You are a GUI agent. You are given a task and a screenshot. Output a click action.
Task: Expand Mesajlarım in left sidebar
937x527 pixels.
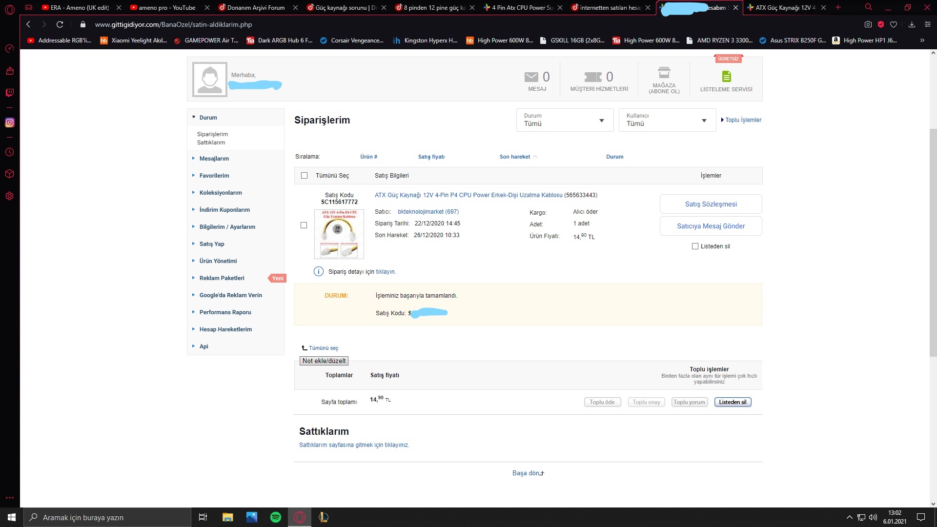(x=214, y=159)
